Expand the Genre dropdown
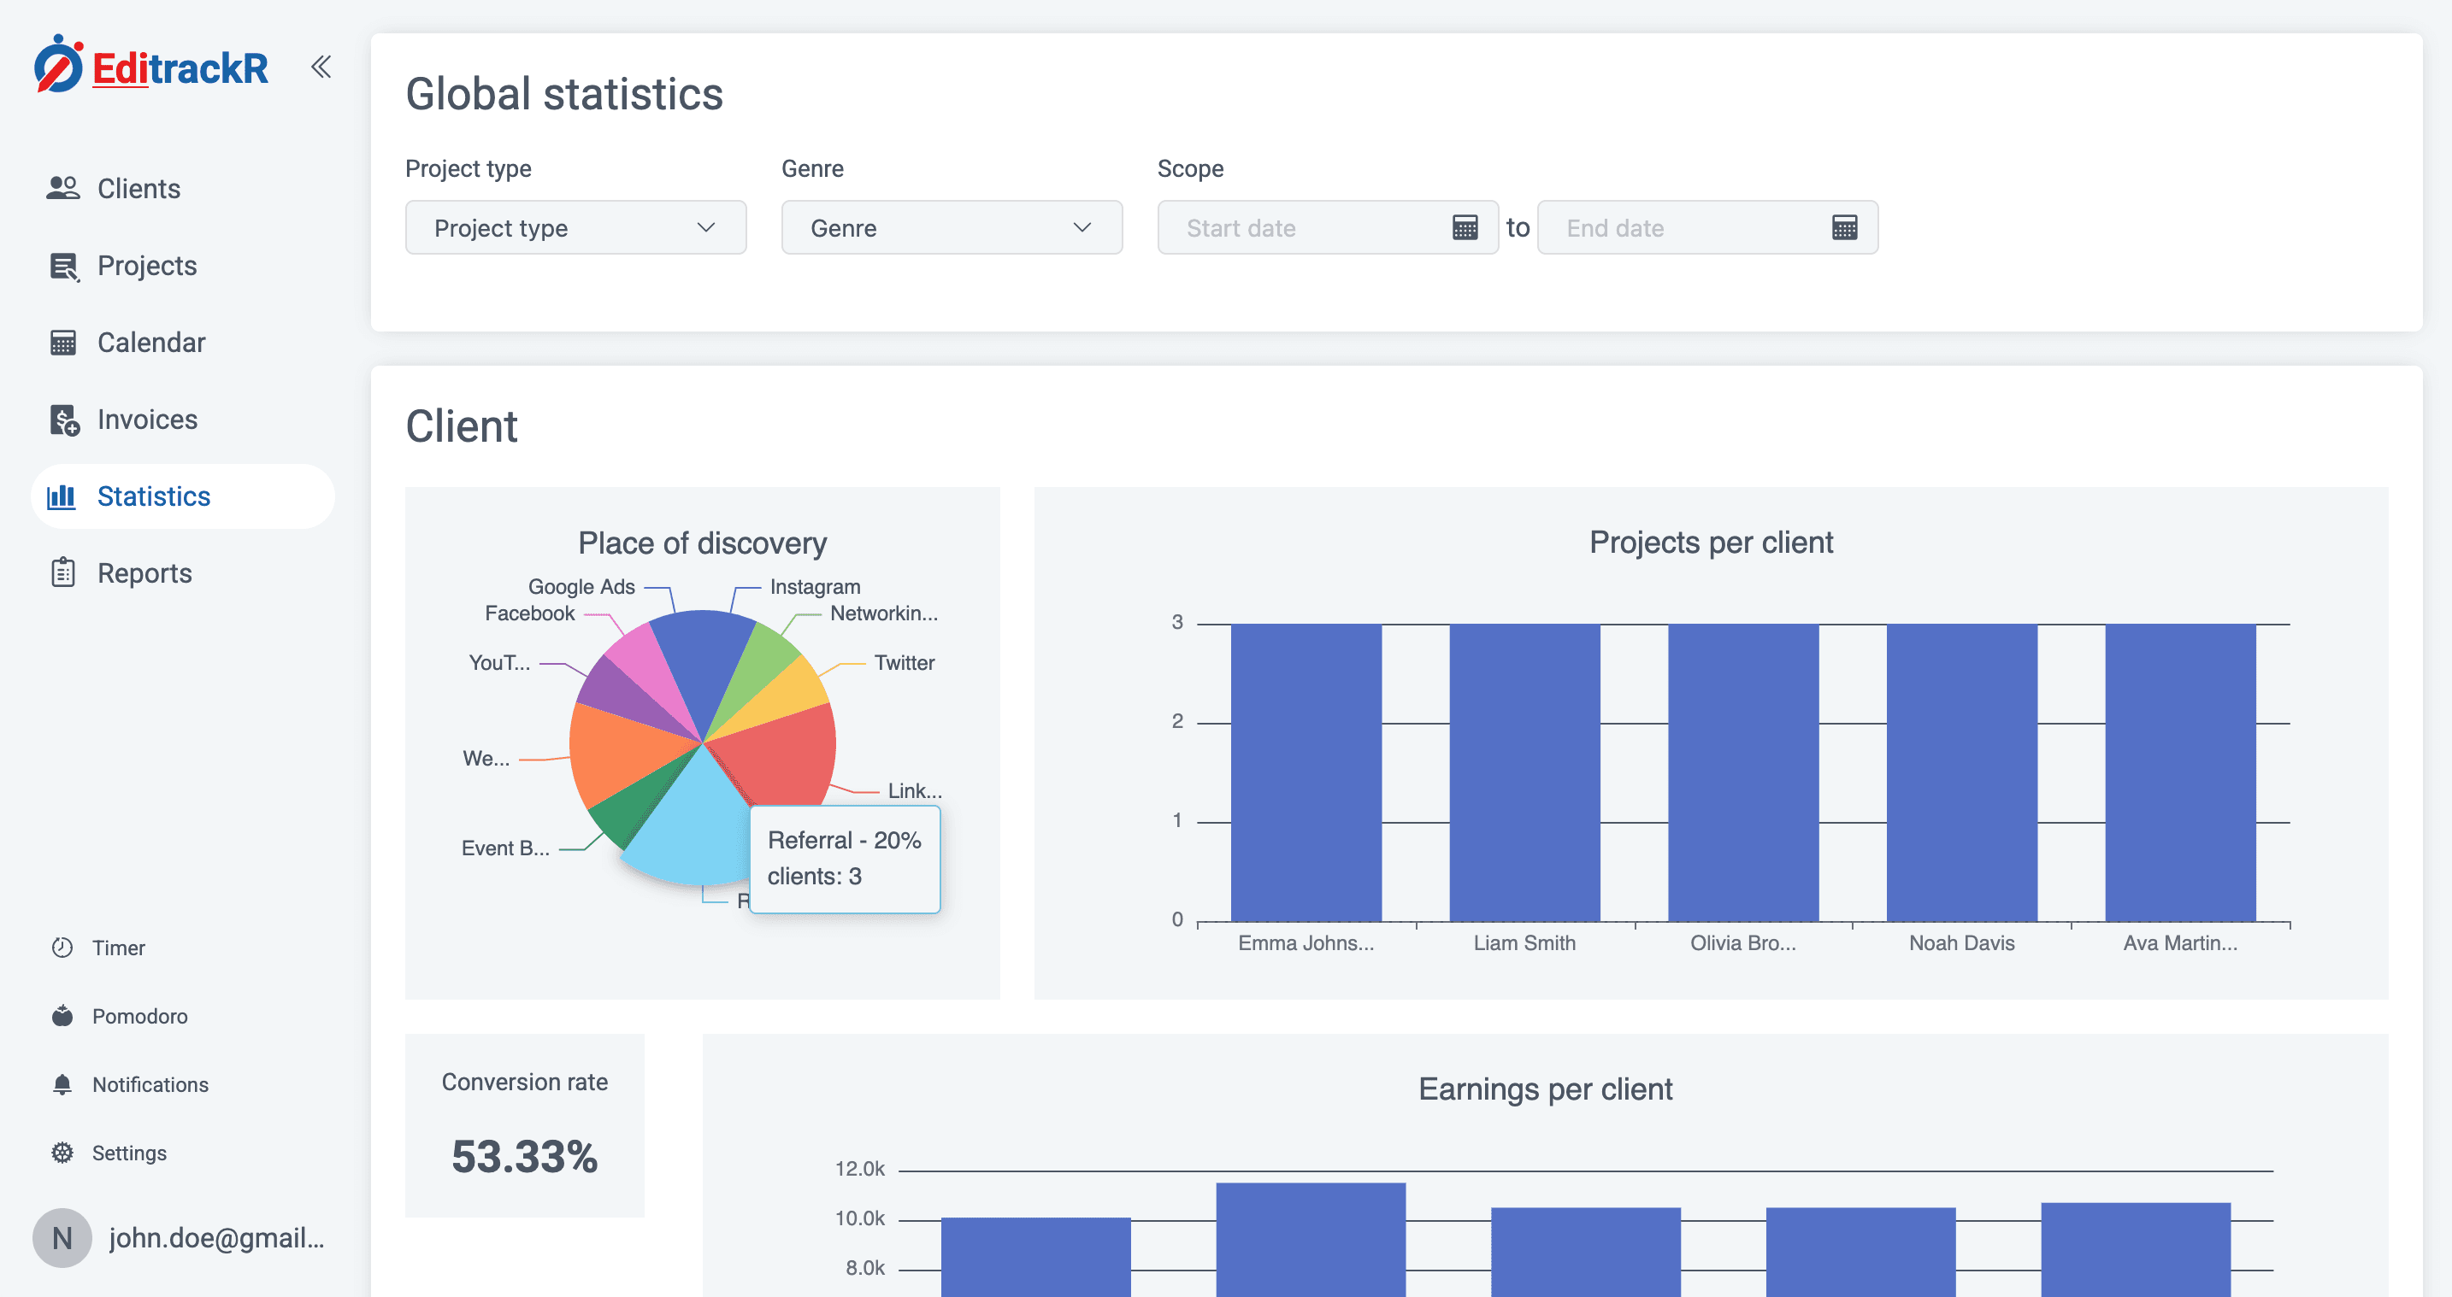 (x=951, y=227)
